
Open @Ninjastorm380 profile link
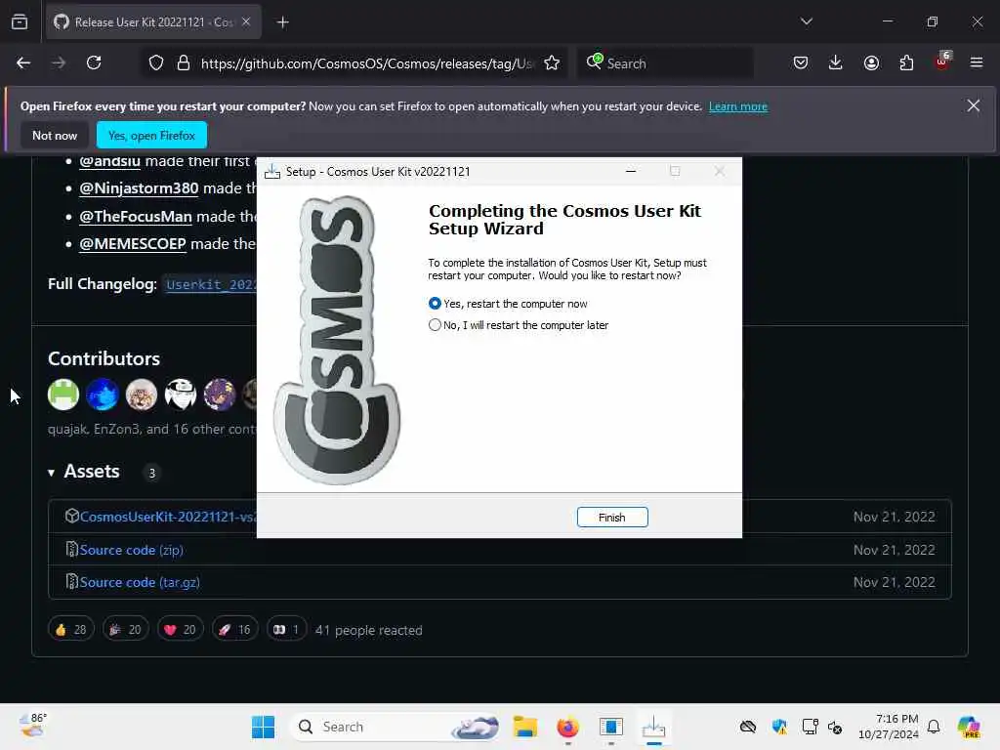pos(139,188)
